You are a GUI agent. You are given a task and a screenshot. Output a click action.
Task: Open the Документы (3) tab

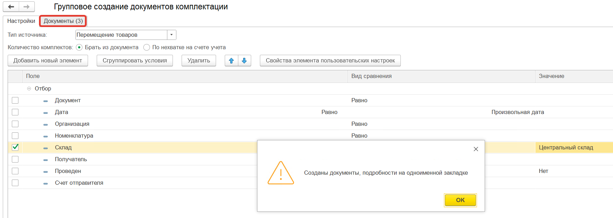pyautogui.click(x=63, y=21)
